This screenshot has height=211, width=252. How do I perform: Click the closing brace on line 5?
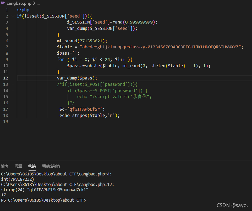(58, 35)
